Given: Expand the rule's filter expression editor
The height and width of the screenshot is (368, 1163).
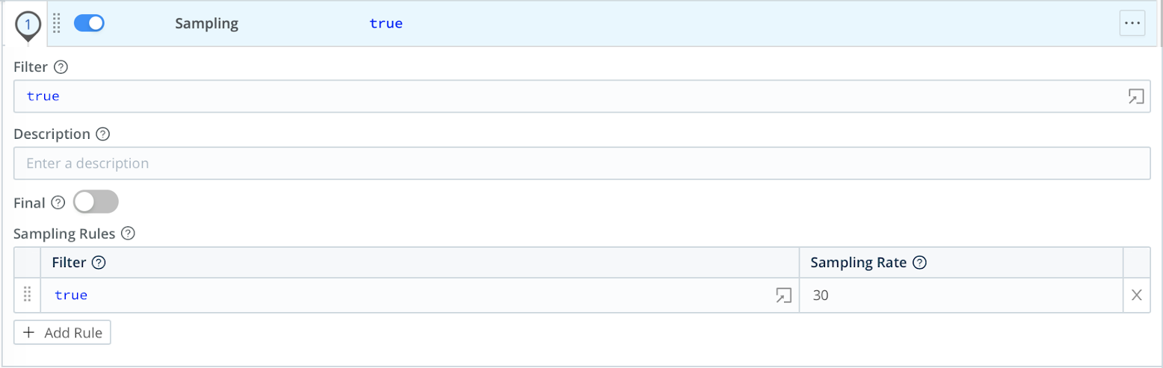Looking at the screenshot, I should 783,295.
